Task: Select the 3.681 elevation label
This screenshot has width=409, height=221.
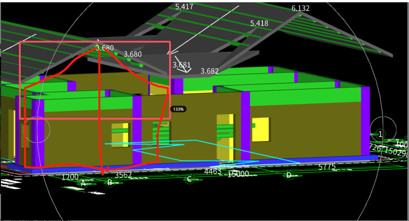Action: [182, 65]
